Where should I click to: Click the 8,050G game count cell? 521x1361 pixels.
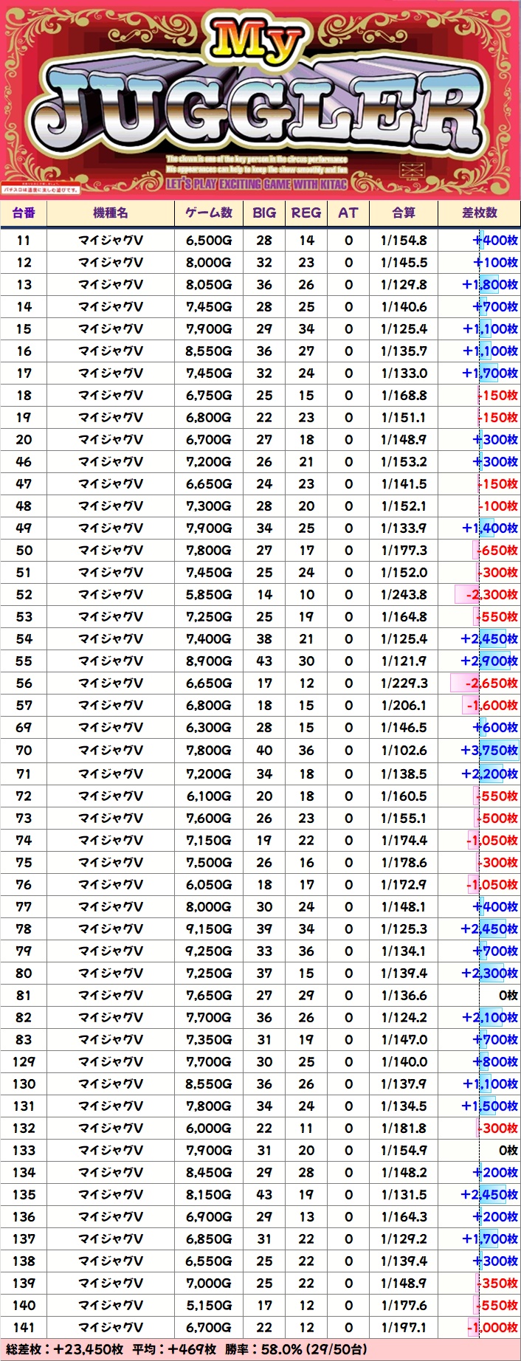209,285
